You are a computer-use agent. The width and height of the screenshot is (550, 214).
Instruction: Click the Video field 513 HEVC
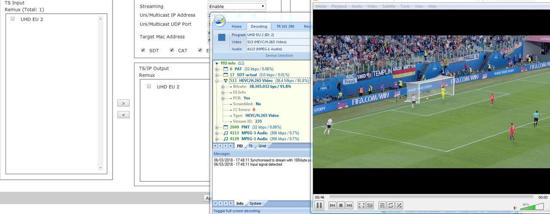[x=278, y=42]
